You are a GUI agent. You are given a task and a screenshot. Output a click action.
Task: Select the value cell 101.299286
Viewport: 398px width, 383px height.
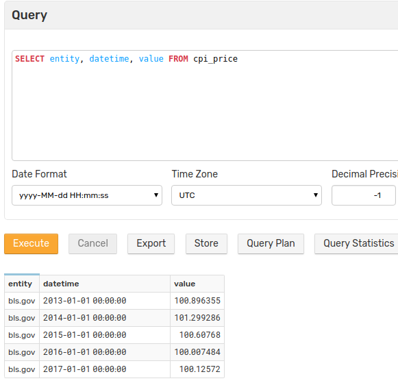pyautogui.click(x=197, y=318)
